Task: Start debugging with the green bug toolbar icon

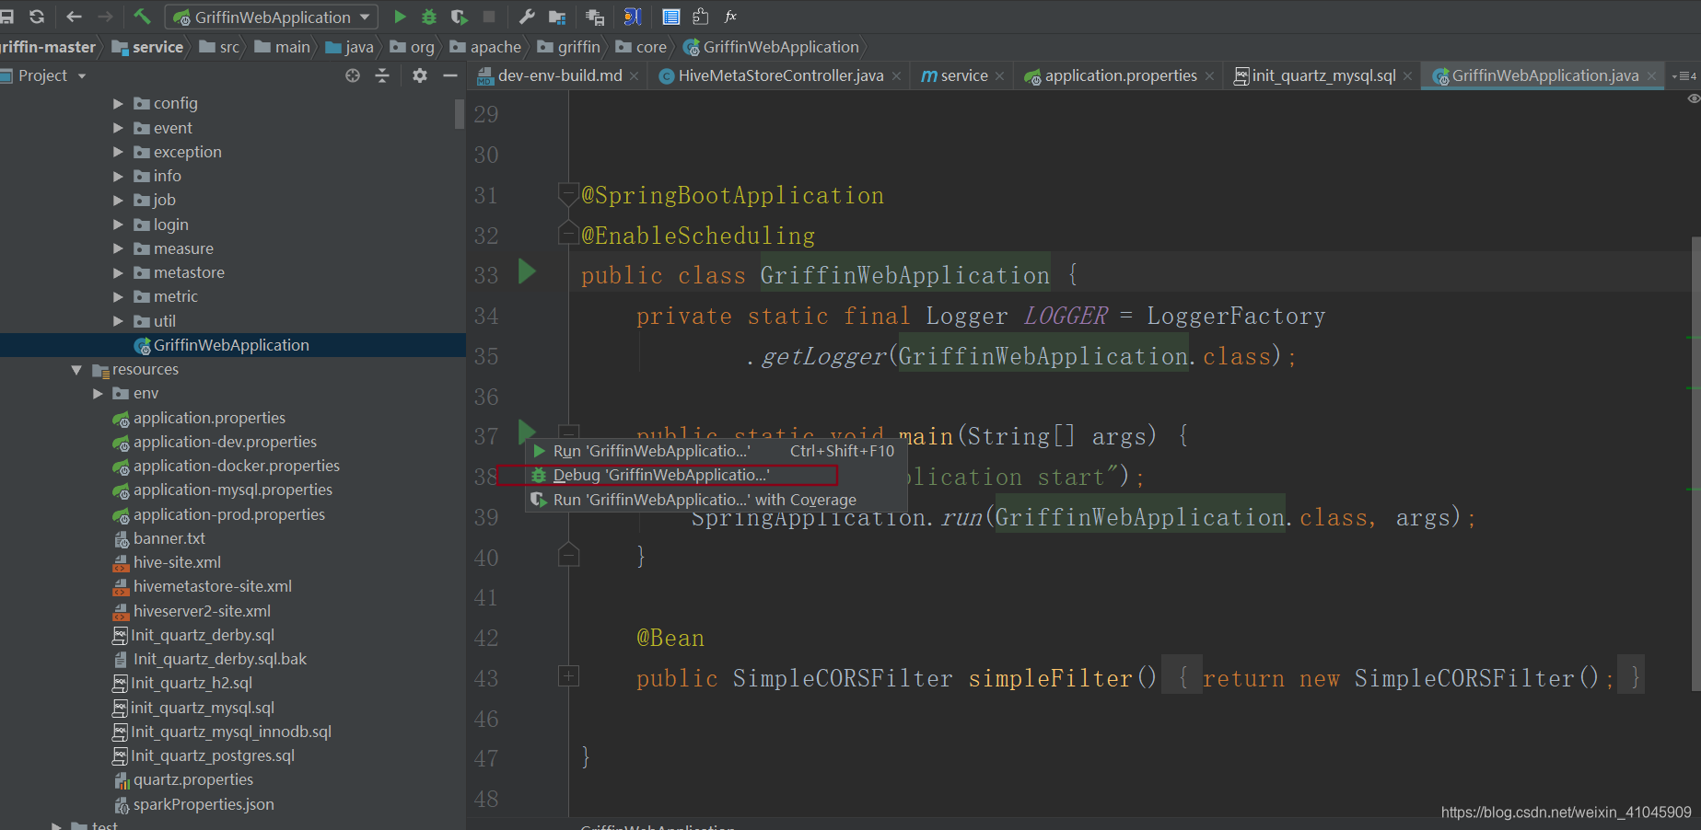Action: 429,17
